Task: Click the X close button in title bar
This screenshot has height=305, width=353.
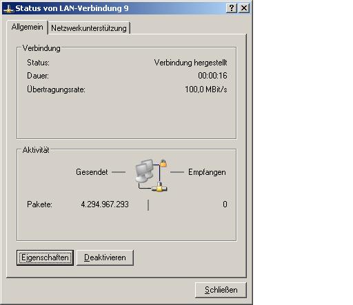Action: [244, 8]
